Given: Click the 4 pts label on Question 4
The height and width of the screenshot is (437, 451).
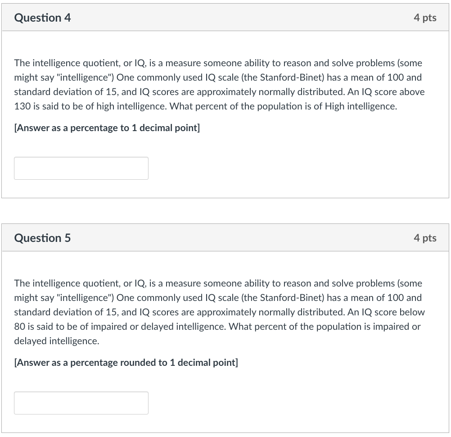Looking at the screenshot, I should click(x=426, y=18).
